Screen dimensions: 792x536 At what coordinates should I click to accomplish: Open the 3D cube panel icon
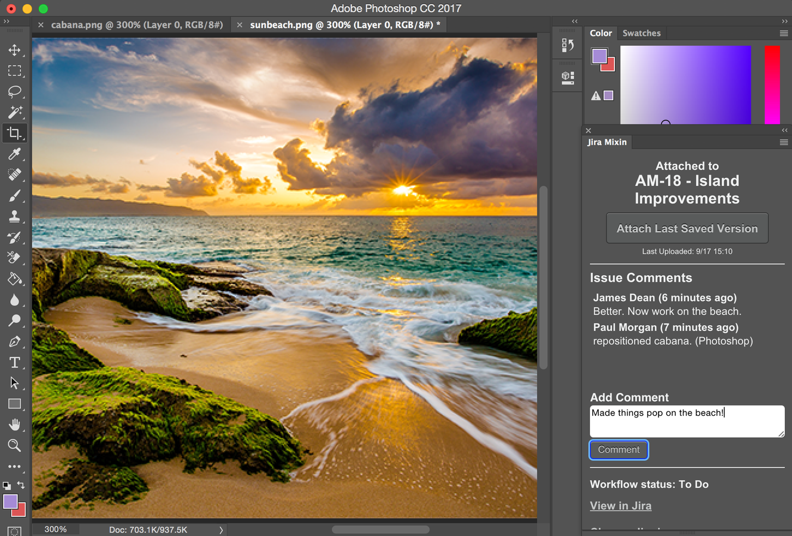[568, 77]
